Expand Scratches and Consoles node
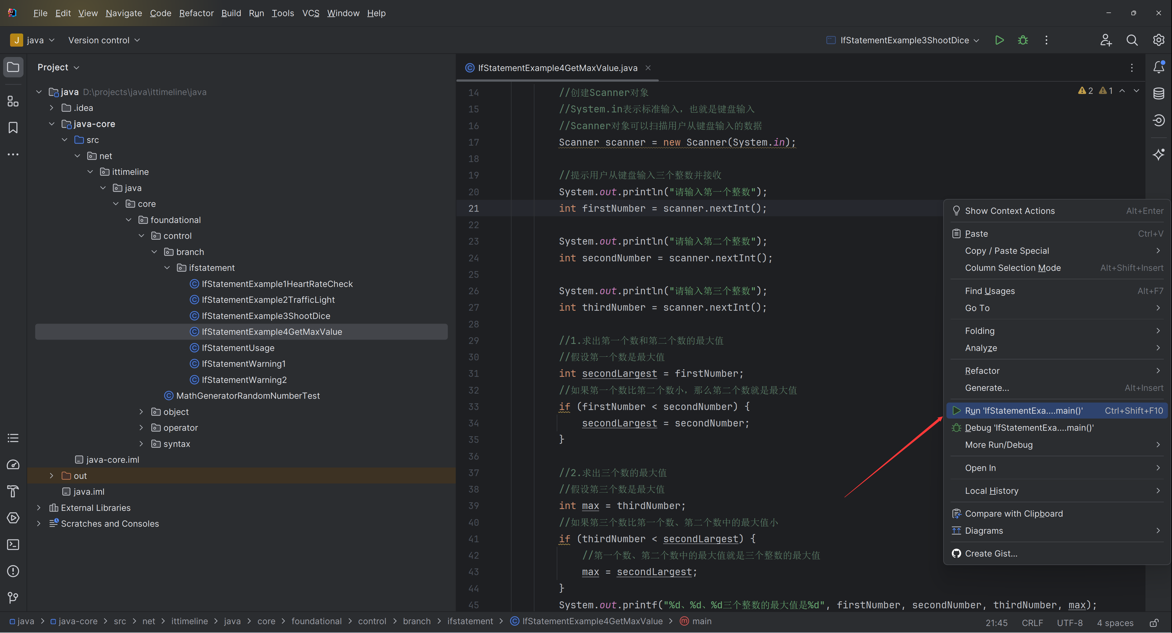Screen dimensions: 1172x633 pos(39,523)
